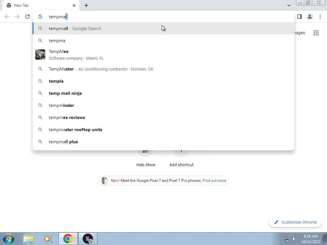
Task: Open a new tab with the plus button
Action: [x=86, y=5]
